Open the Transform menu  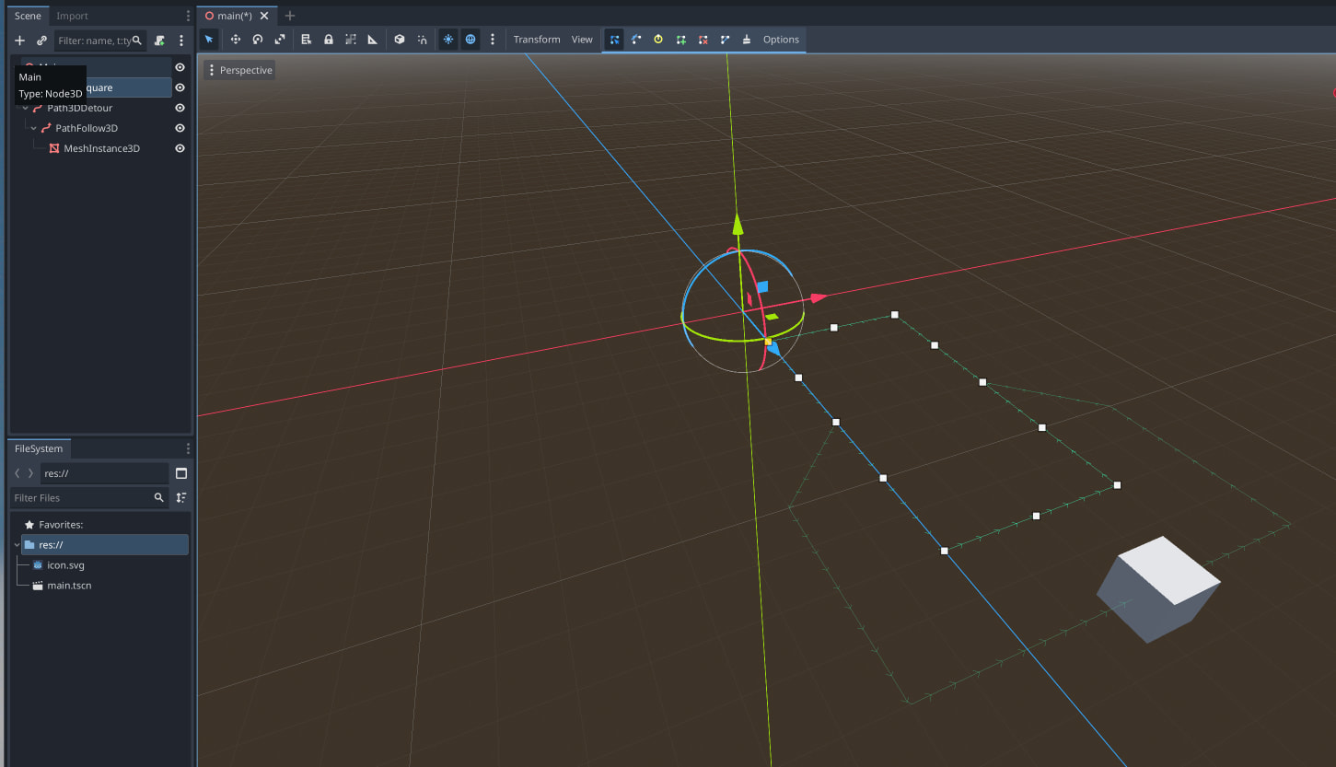click(537, 40)
